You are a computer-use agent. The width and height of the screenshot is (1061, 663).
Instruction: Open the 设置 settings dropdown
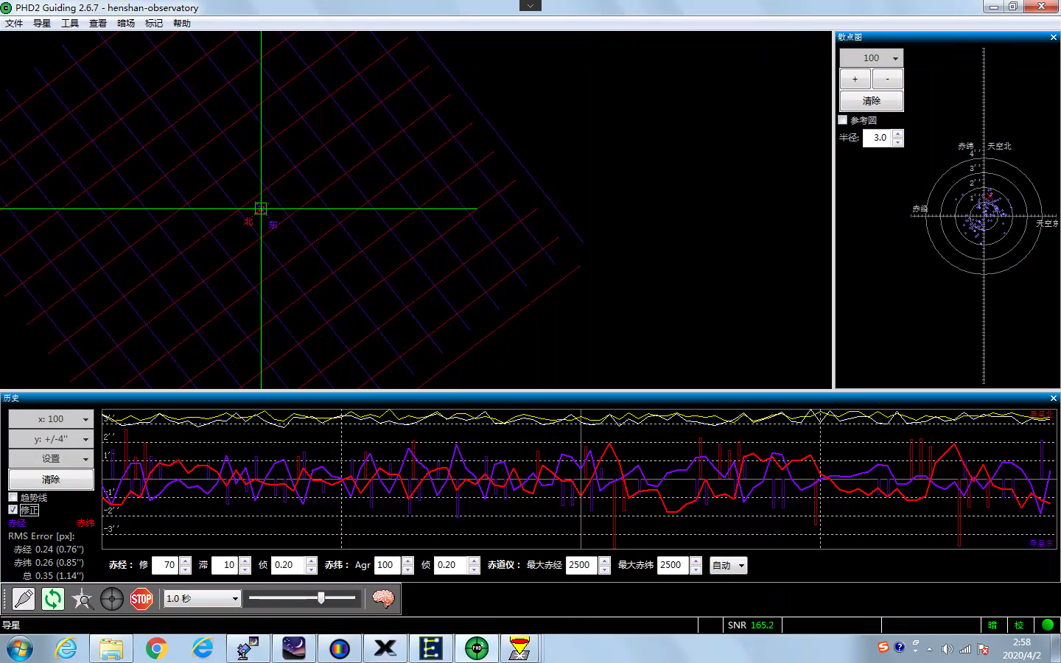click(51, 459)
